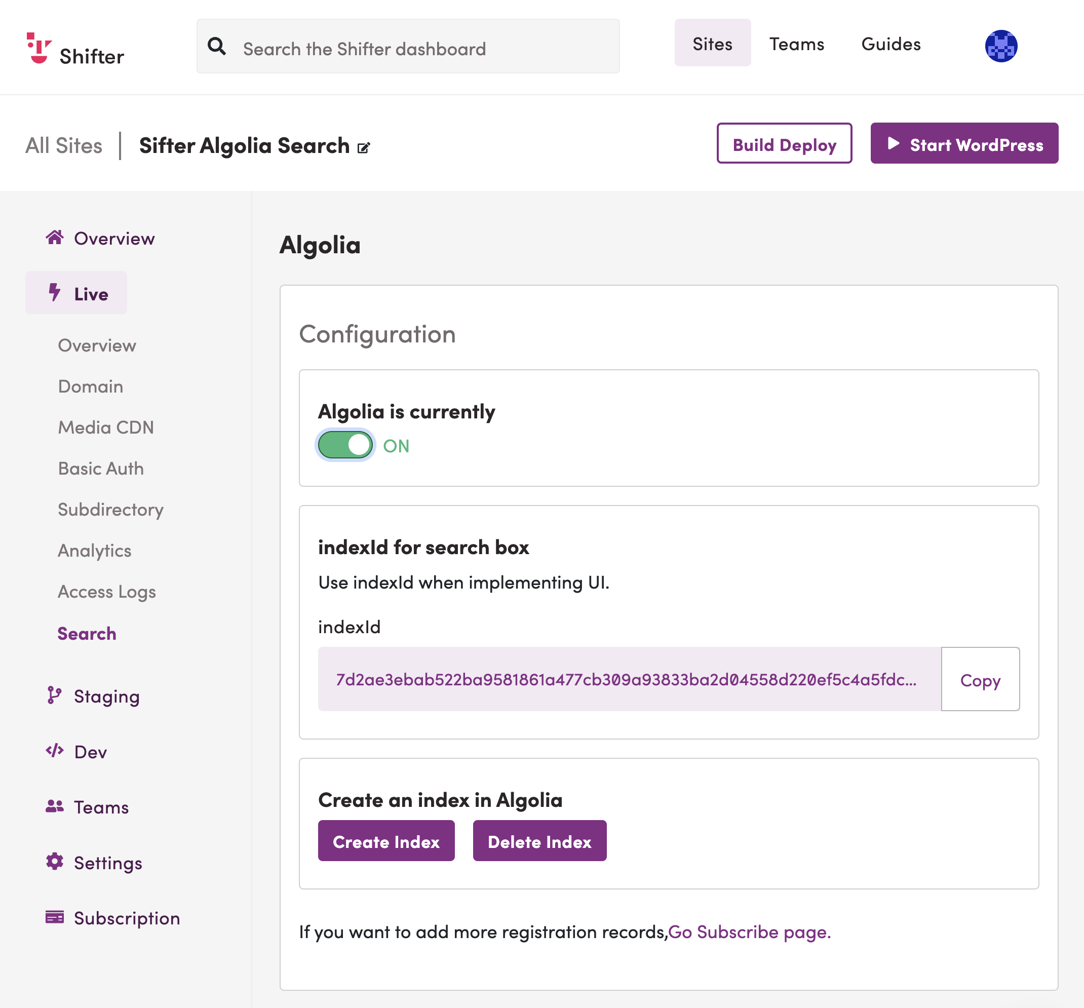Open the Dev sidebar item

[x=76, y=752]
